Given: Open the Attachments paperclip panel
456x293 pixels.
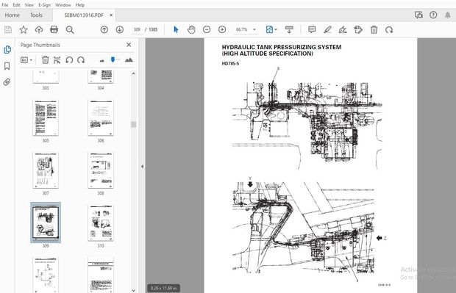Looking at the screenshot, I should point(7,82).
